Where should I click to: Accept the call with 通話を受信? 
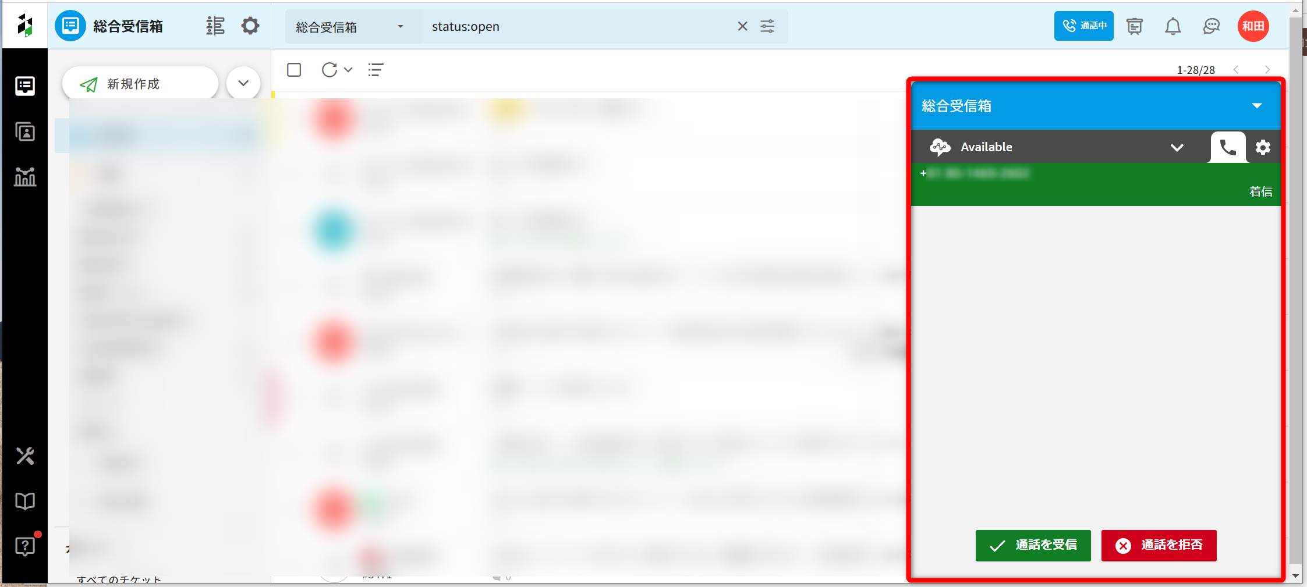pyautogui.click(x=1033, y=545)
